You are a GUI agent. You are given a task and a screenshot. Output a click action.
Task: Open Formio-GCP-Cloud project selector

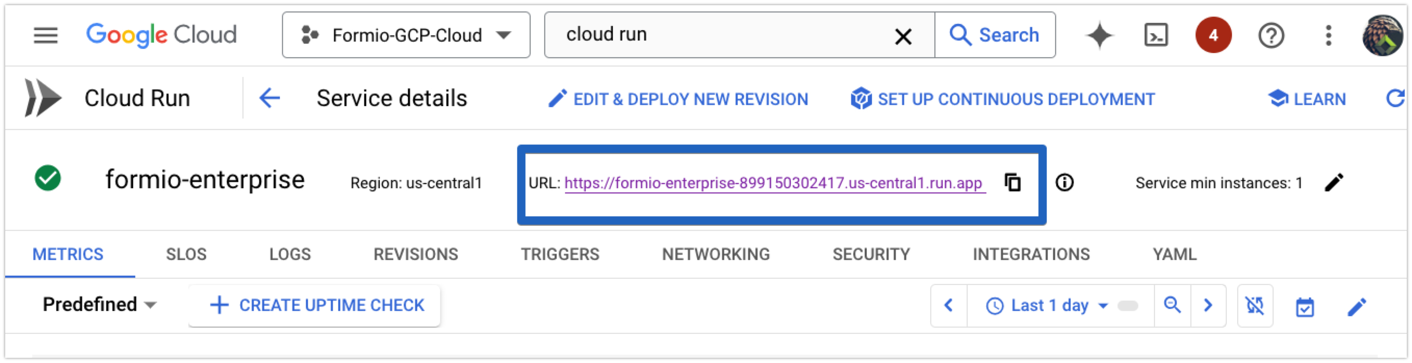pos(406,35)
